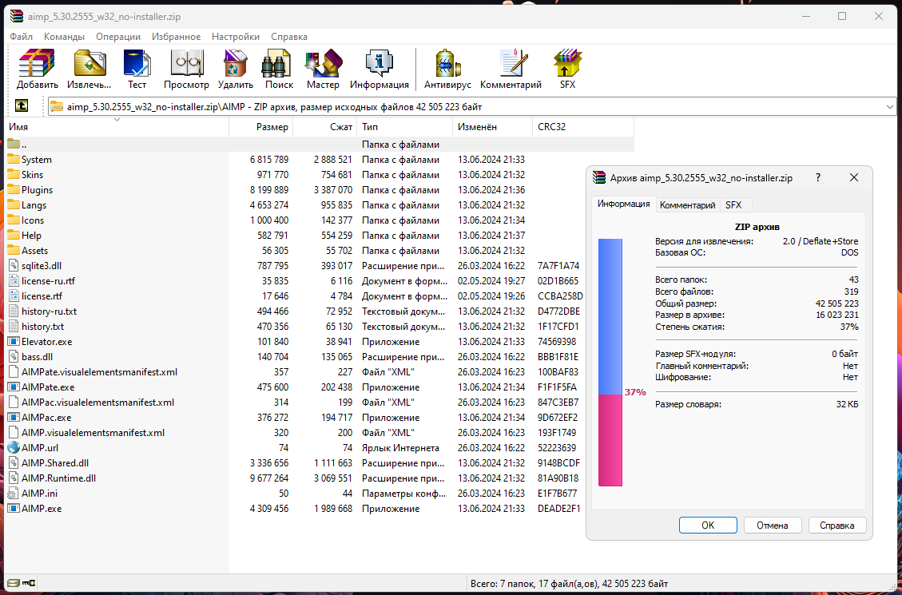This screenshot has height=595, width=902.
Task: Click the history.txt file icon
Action: click(x=14, y=326)
